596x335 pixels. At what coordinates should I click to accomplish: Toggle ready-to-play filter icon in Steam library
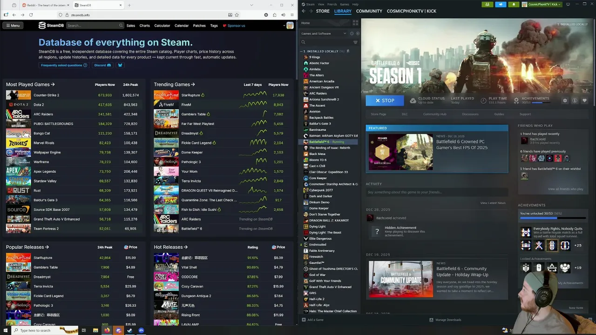pyautogui.click(x=357, y=33)
